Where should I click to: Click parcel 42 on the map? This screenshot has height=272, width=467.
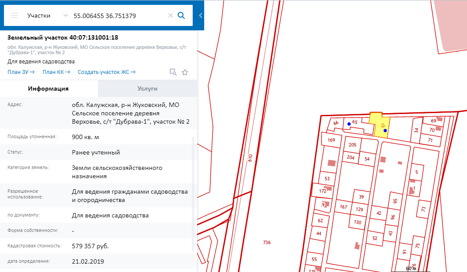point(379,213)
